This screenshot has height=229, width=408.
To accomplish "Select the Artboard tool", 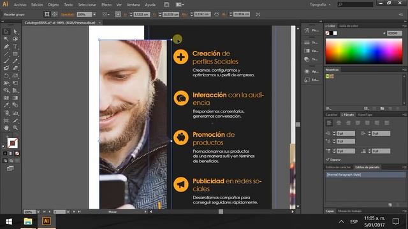I will tap(6, 120).
